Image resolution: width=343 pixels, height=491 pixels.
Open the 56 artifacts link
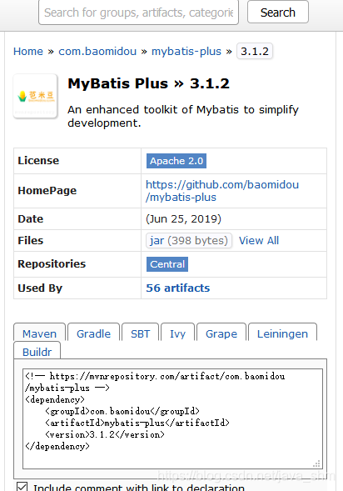point(178,288)
